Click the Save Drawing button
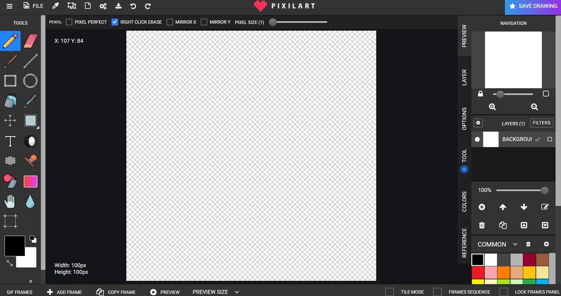 coord(533,6)
